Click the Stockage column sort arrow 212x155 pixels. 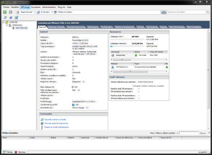pos(131,52)
